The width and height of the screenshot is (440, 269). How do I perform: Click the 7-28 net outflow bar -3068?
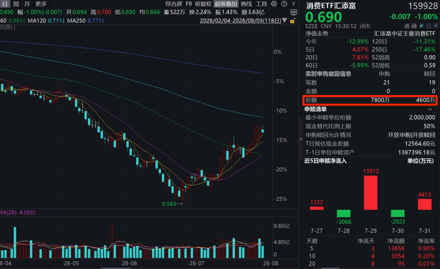click(343, 213)
